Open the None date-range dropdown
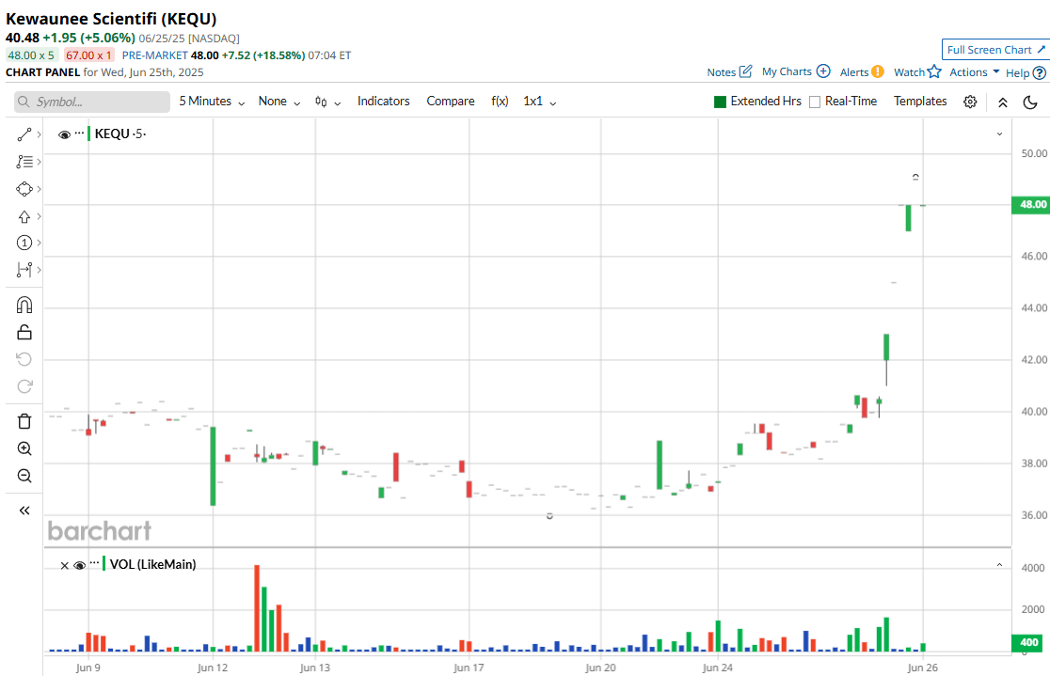This screenshot has width=1050, height=676. coord(279,101)
